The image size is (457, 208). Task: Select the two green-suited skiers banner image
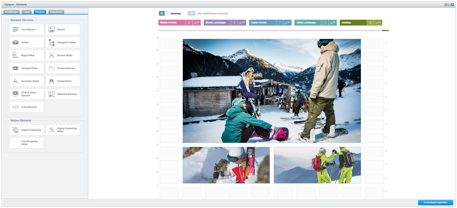(317, 165)
